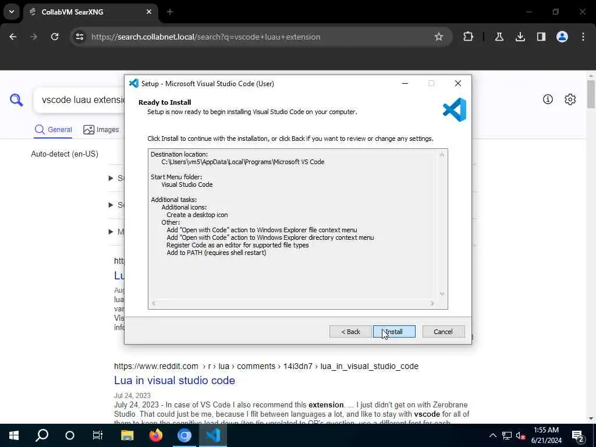The image size is (596, 447).
Task: Open Task View on taskbar
Action: click(x=98, y=435)
